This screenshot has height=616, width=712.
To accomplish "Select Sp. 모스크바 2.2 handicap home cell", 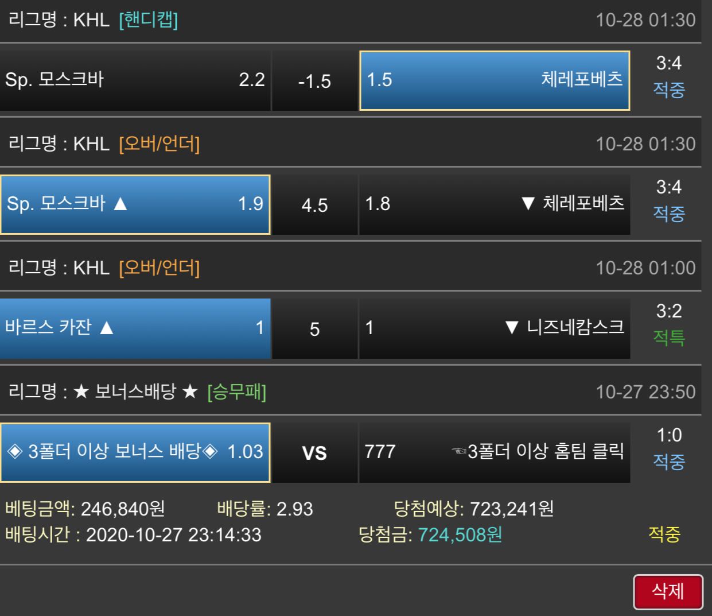I will tap(135, 80).
